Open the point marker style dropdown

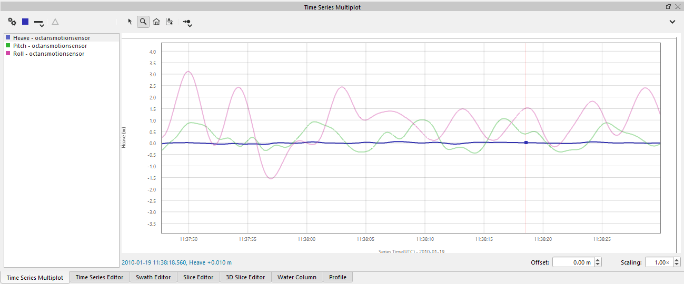coord(187,23)
